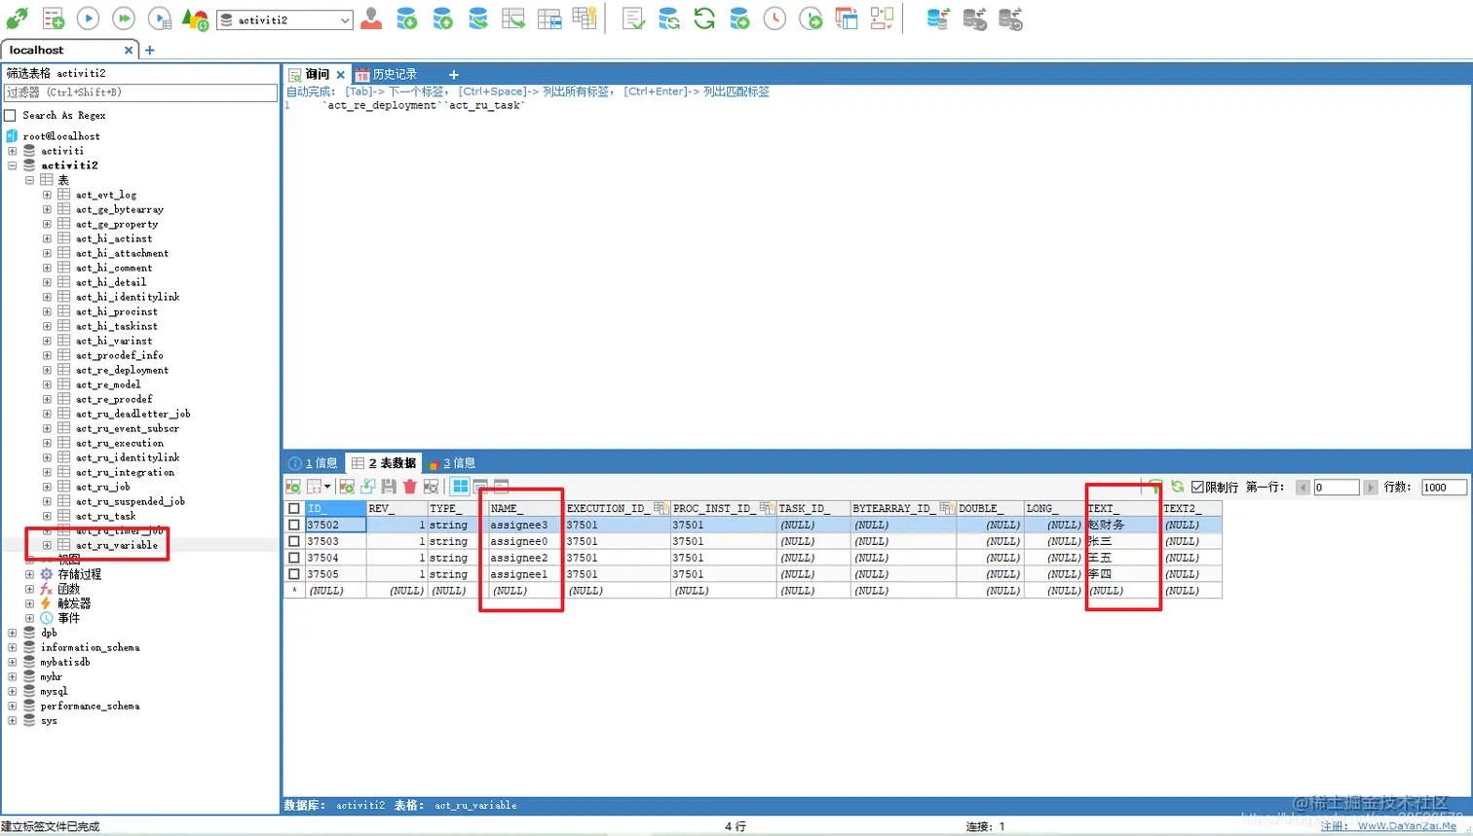
Task: Select the act_ru_task table in tree
Action: pyautogui.click(x=105, y=516)
